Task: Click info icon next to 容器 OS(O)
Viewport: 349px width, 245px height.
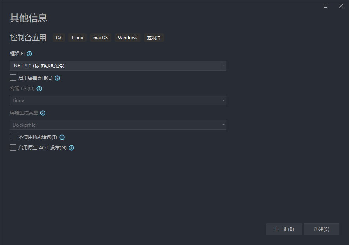Action: 39,89
